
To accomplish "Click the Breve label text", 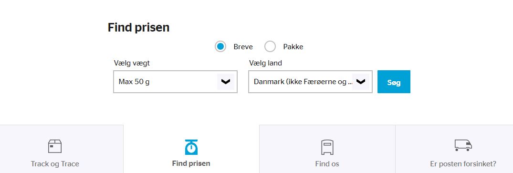I will pyautogui.click(x=243, y=47).
